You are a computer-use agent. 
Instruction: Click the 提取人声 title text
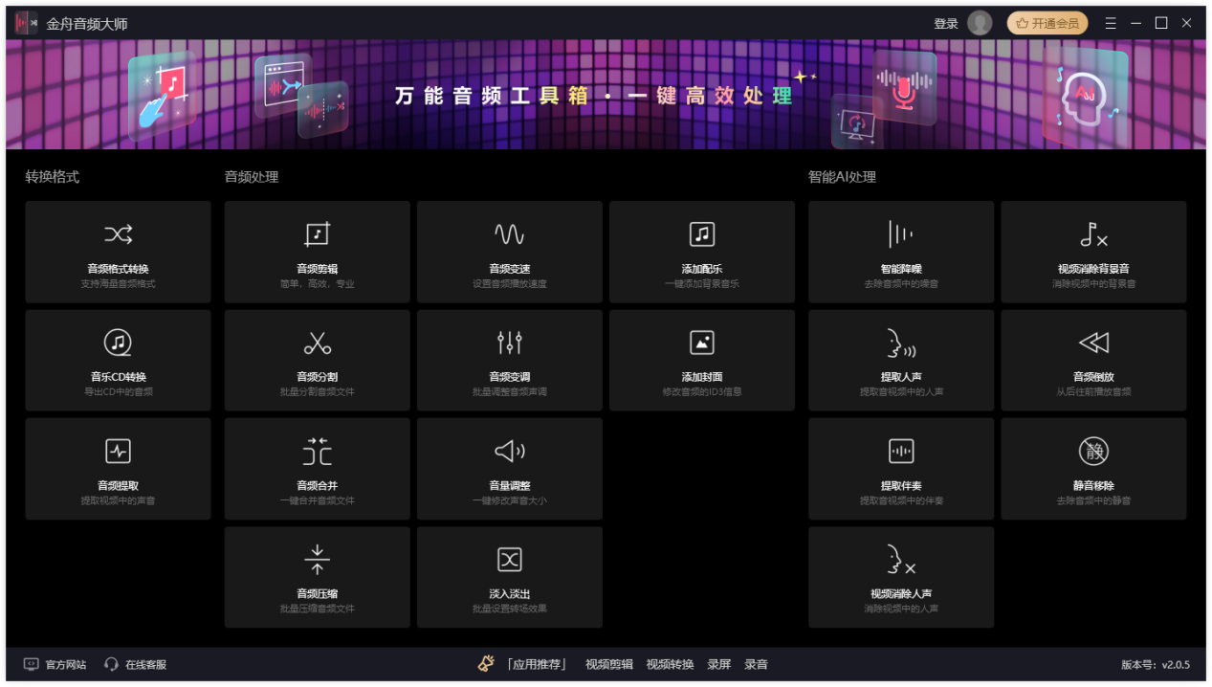900,377
